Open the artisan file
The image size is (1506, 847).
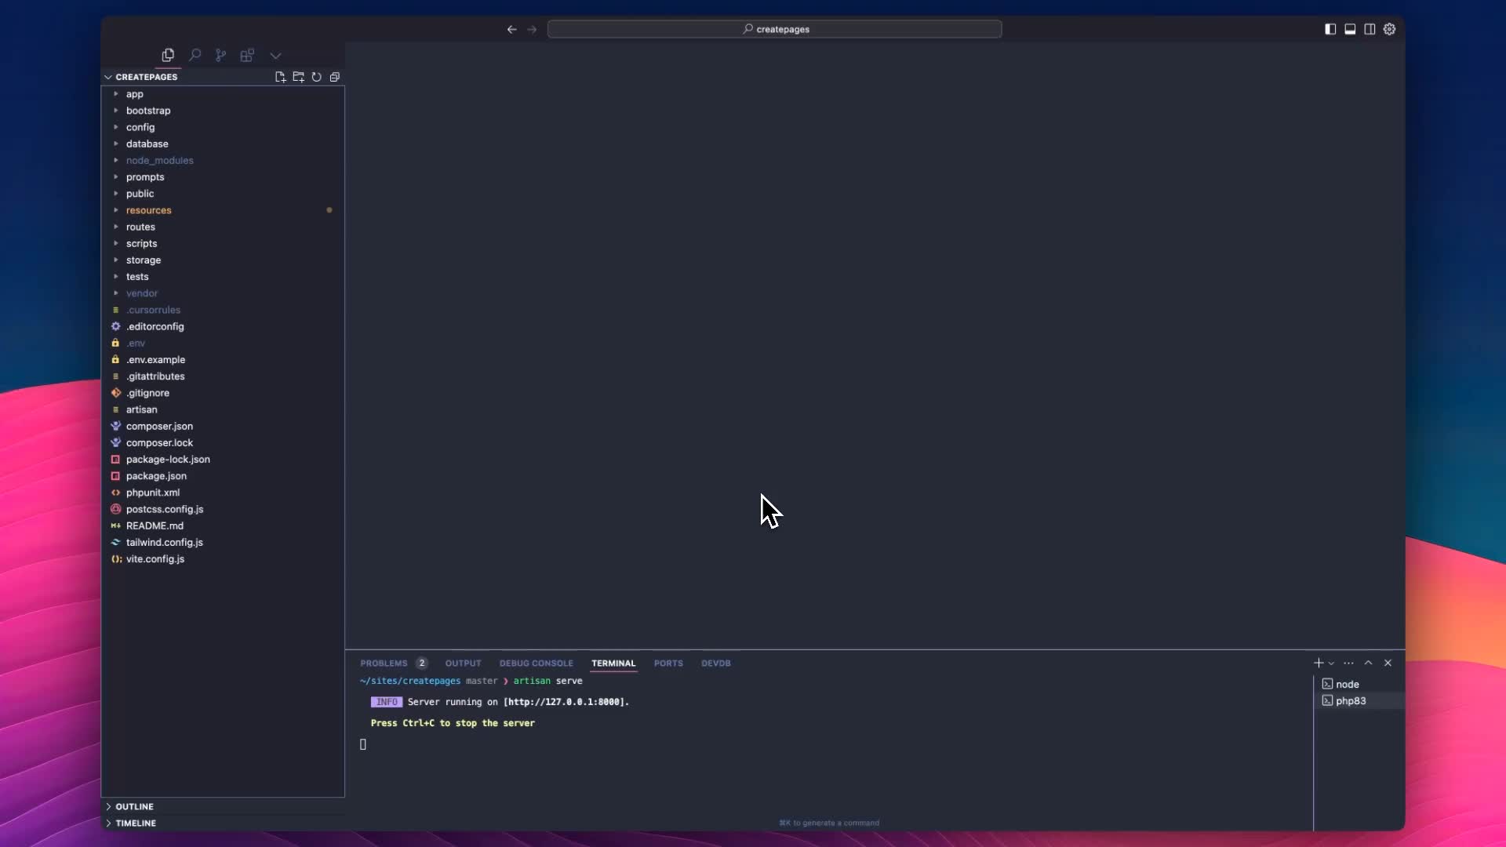(x=223, y=409)
